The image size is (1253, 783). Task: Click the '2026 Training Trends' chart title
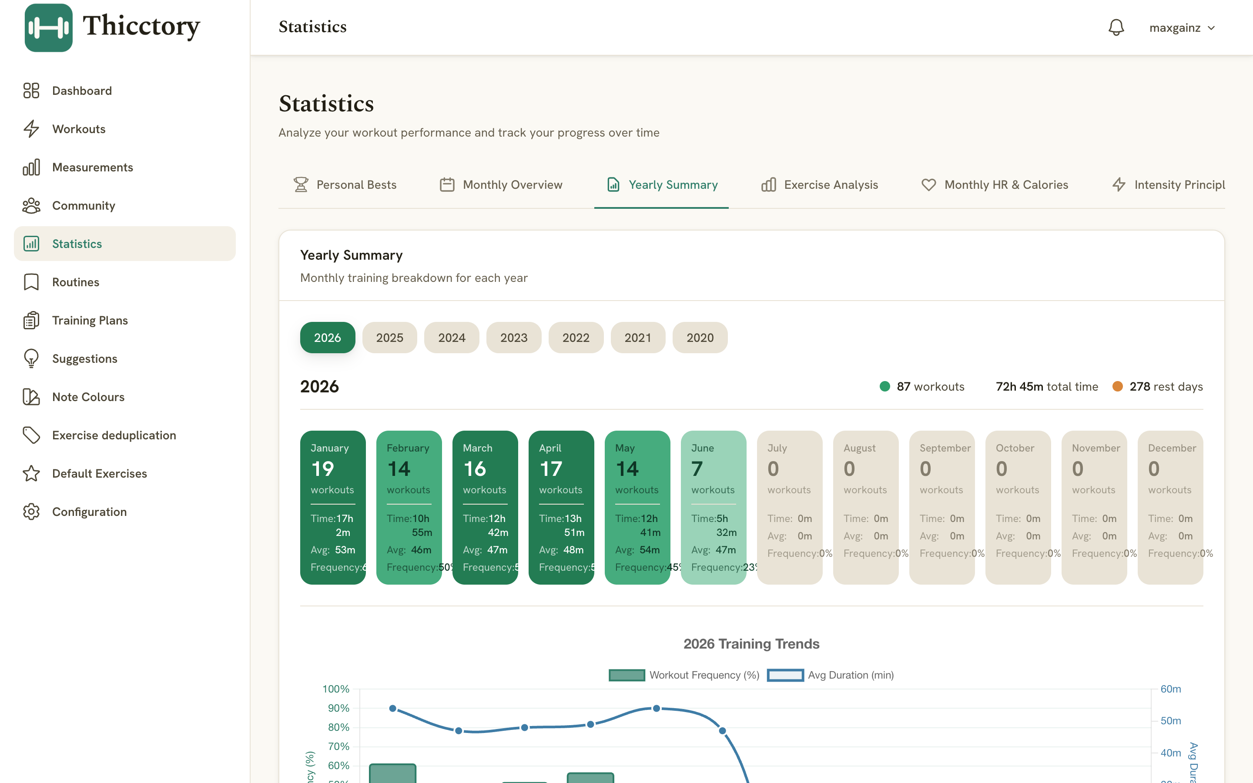click(x=751, y=644)
